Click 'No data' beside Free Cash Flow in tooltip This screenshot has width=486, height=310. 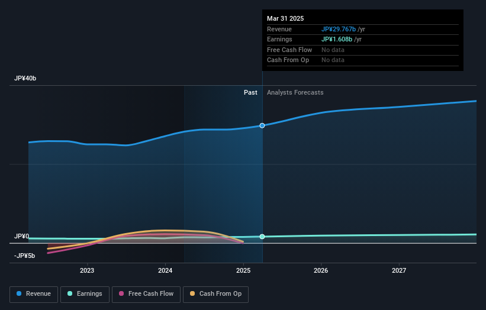coord(333,50)
